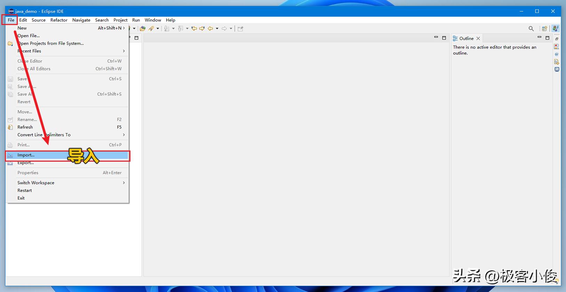Screen dimensions: 566x292
Task: Select Open Projects from File System...
Action: pyautogui.click(x=51, y=43)
